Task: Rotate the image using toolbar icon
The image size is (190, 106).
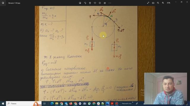Action: click(85, 3)
